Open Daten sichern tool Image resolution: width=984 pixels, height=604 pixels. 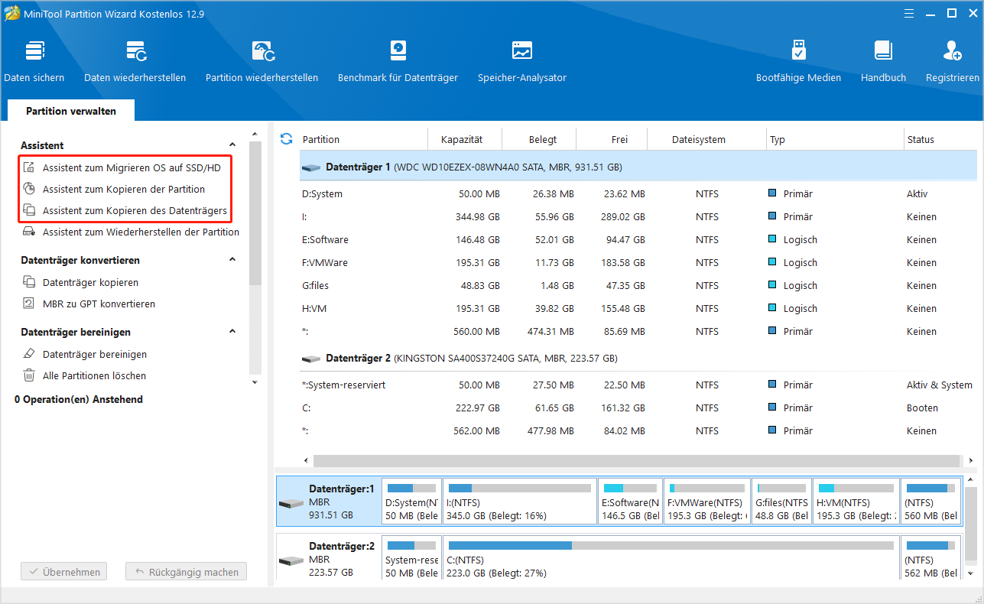(34, 61)
